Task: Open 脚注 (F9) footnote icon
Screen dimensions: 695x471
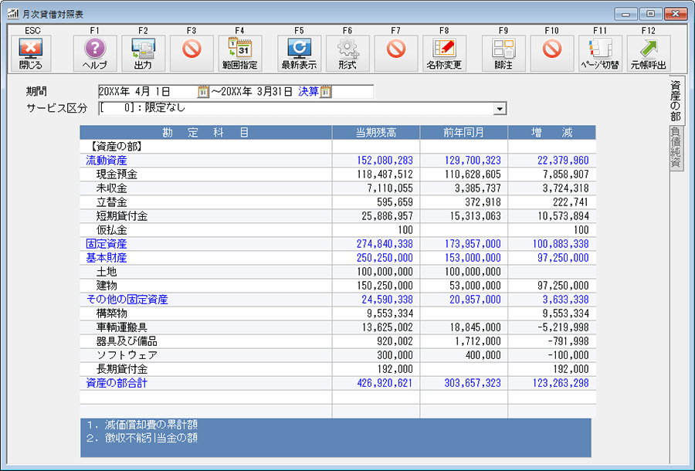Action: coord(503,53)
